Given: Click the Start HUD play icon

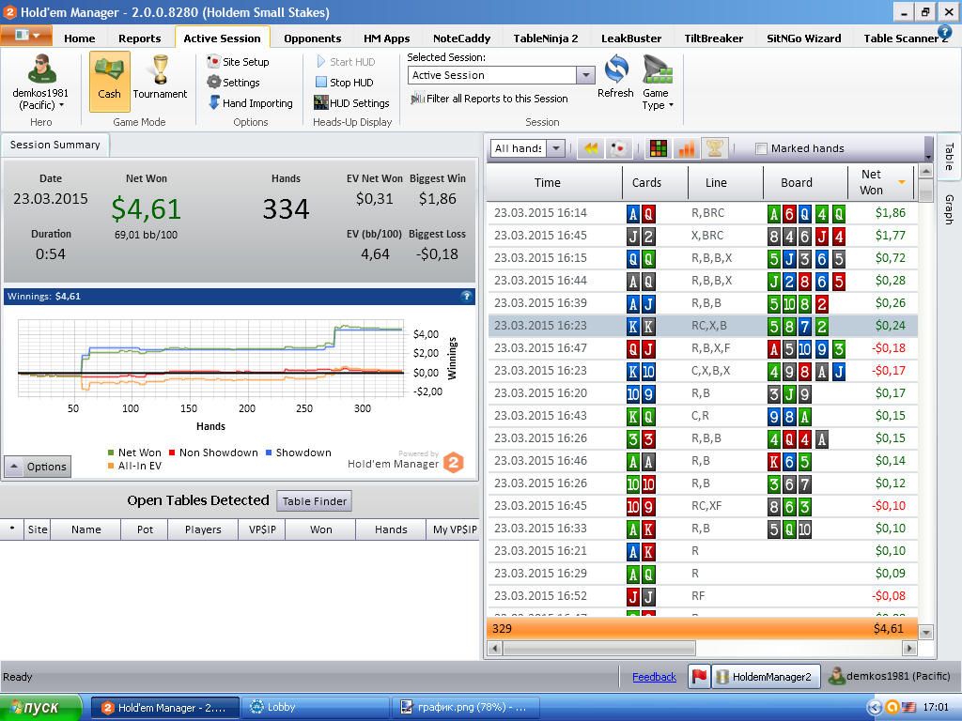Looking at the screenshot, I should click(321, 61).
